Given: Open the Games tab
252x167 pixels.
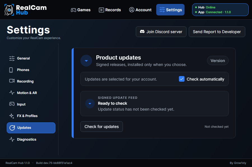Looking at the screenshot, I should [x=81, y=10].
